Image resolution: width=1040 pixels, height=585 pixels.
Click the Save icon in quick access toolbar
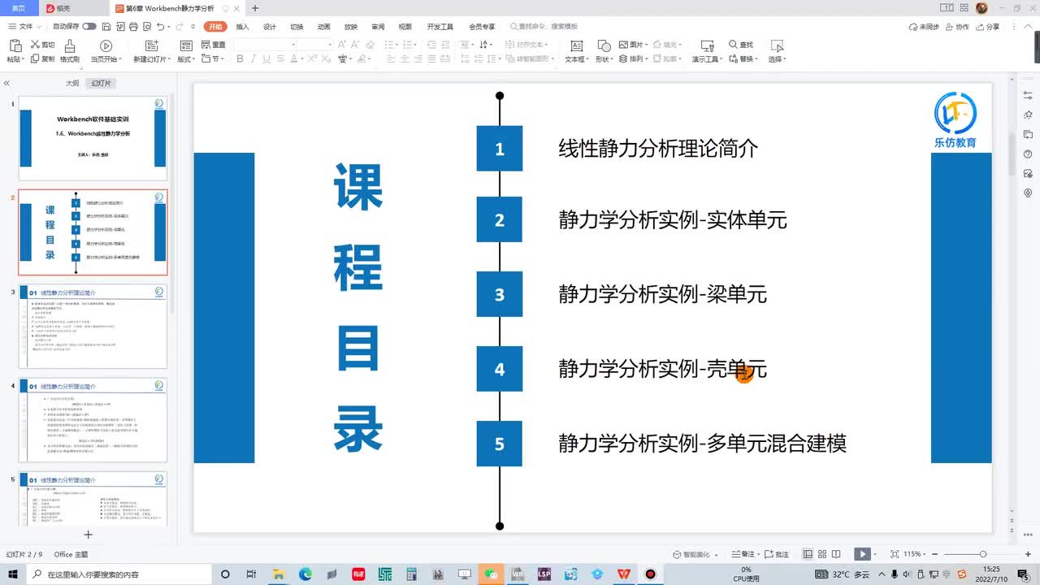(106, 27)
